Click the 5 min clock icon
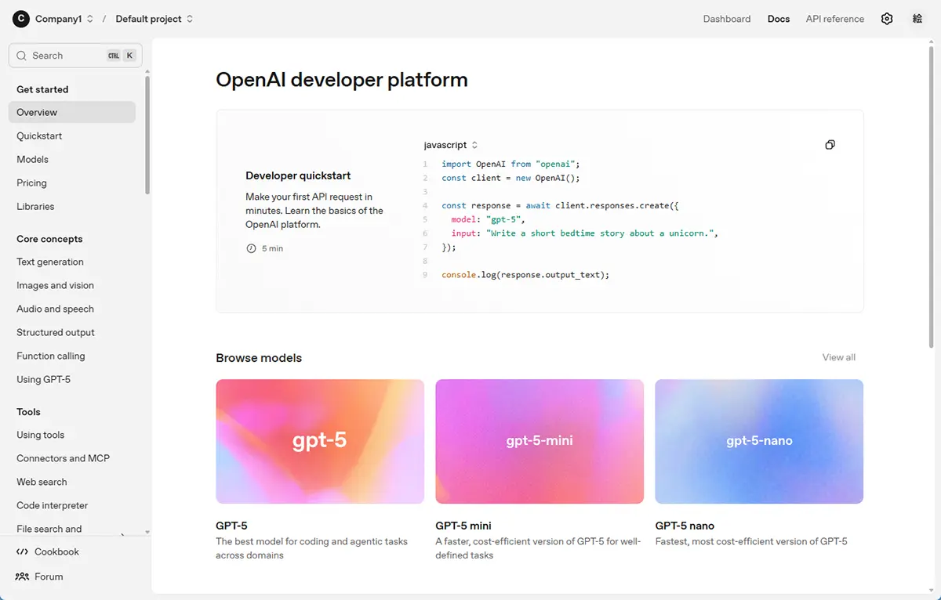The height and width of the screenshot is (600, 941). 251,248
